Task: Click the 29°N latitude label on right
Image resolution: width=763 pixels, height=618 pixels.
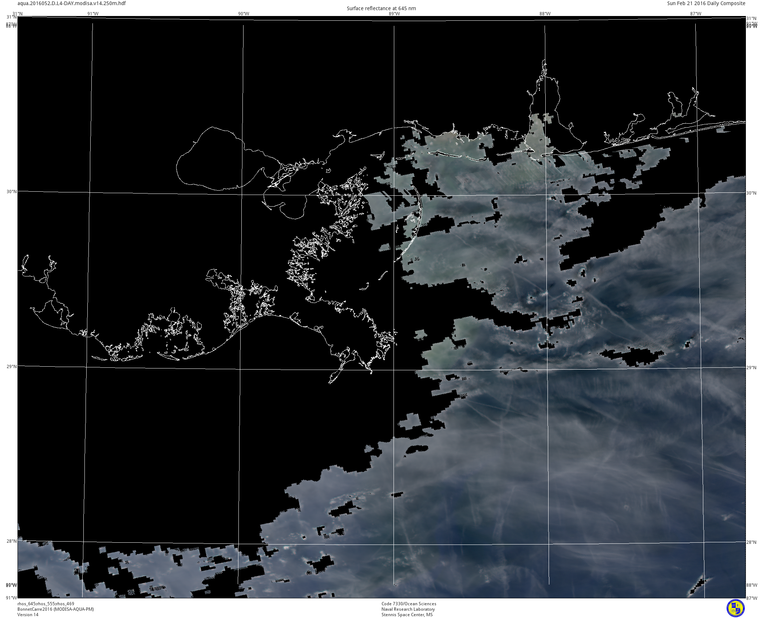Action: pyautogui.click(x=751, y=368)
